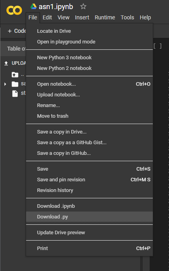Open the View menu
The height and width of the screenshot is (271, 169).
64,17
